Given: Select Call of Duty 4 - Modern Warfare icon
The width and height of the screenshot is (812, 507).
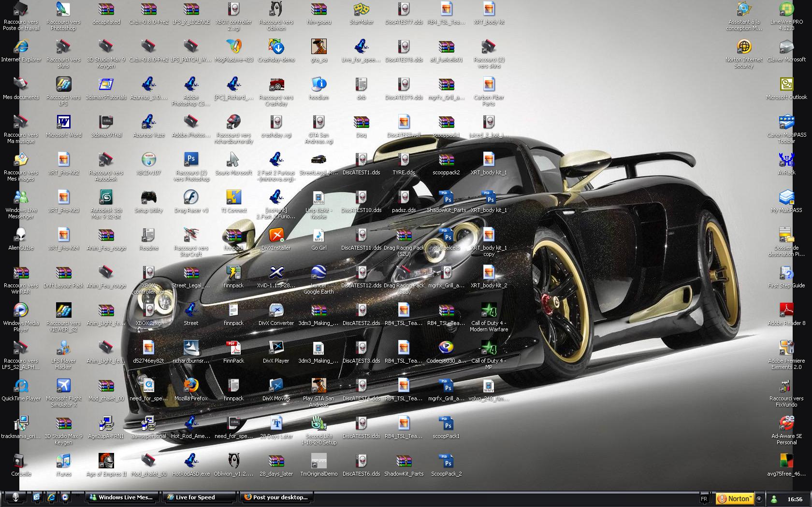Looking at the screenshot, I should pos(489,310).
